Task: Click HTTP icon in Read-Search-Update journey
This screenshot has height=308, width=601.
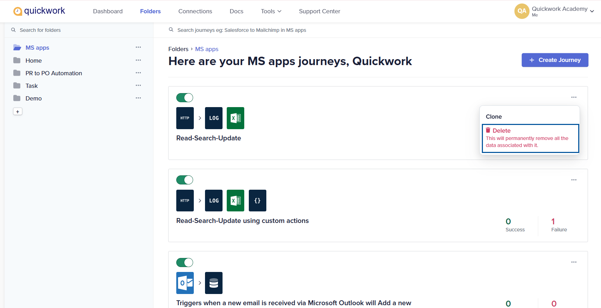Action: [x=185, y=118]
